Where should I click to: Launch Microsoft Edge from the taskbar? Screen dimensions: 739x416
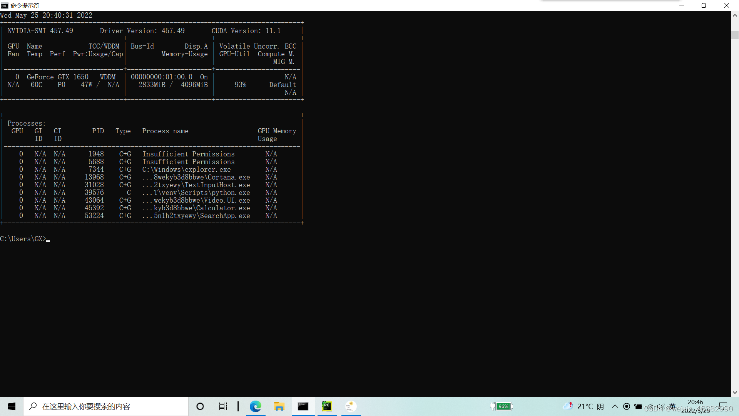tap(255, 406)
